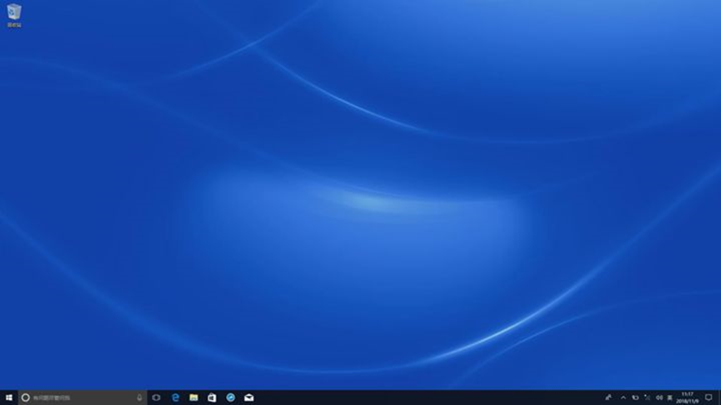Screen dimensions: 721x405
Task: Open the Microsoft Store taskbar icon
Action: pyautogui.click(x=212, y=397)
